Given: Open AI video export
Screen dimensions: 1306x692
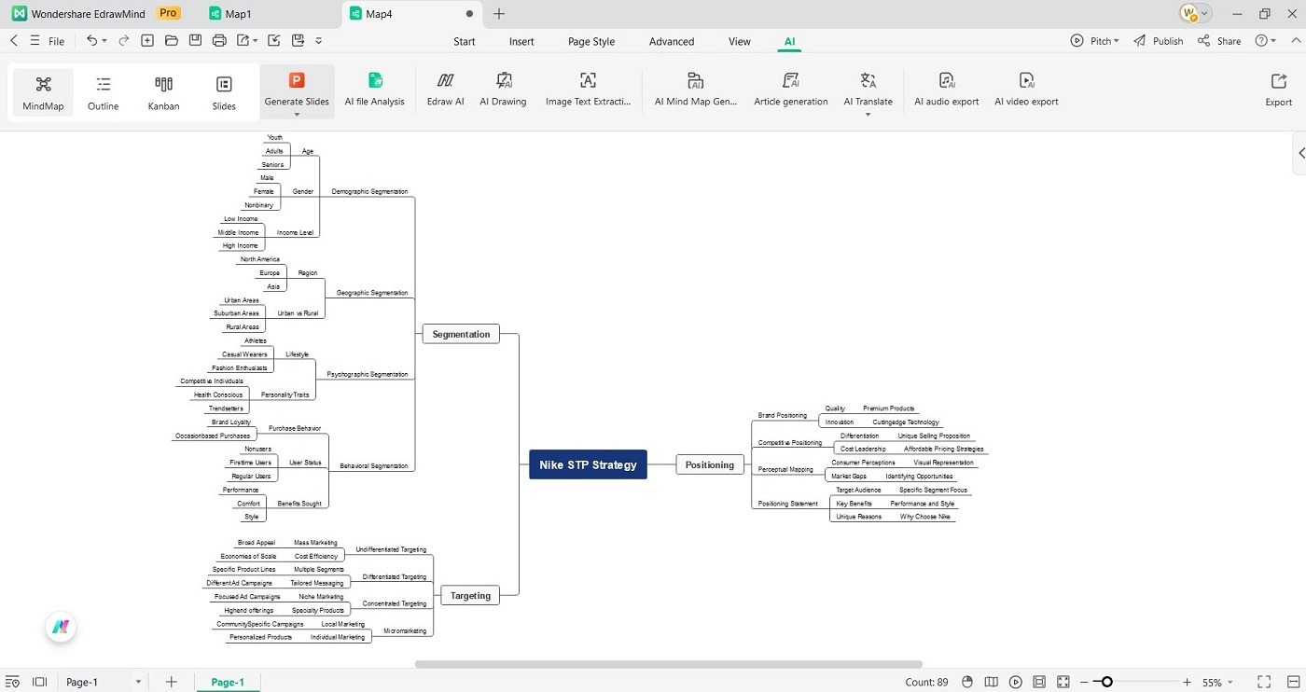Looking at the screenshot, I should coord(1026,90).
